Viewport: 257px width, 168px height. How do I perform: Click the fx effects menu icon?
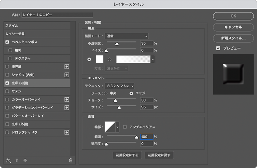pos(9,160)
